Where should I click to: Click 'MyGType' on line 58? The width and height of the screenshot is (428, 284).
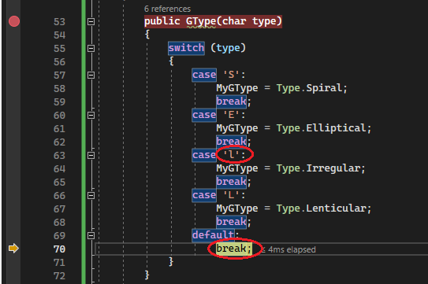point(237,88)
